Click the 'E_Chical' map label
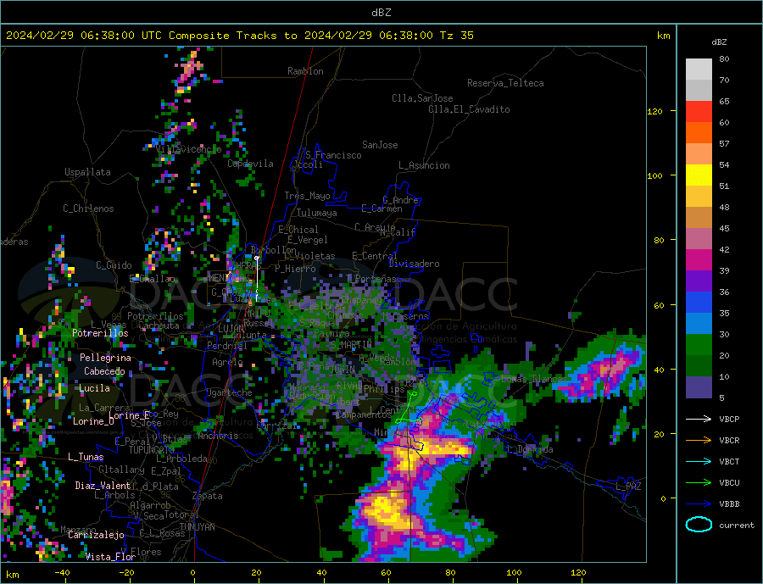763x584 pixels. coord(298,230)
